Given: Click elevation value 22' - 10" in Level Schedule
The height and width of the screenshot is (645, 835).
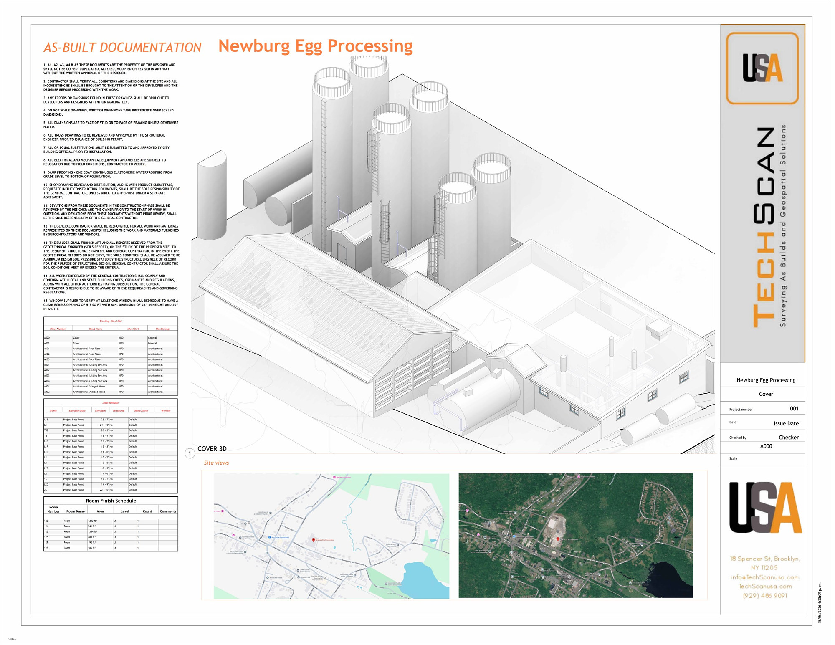Looking at the screenshot, I should 104,490.
